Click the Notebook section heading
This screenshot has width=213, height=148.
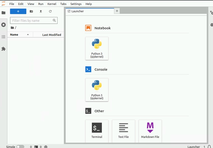click(103, 28)
